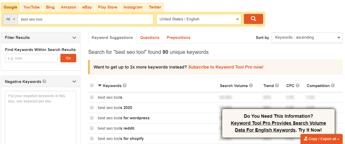Open the United States / English dropdown
The image size is (345, 144).
(x=199, y=19)
